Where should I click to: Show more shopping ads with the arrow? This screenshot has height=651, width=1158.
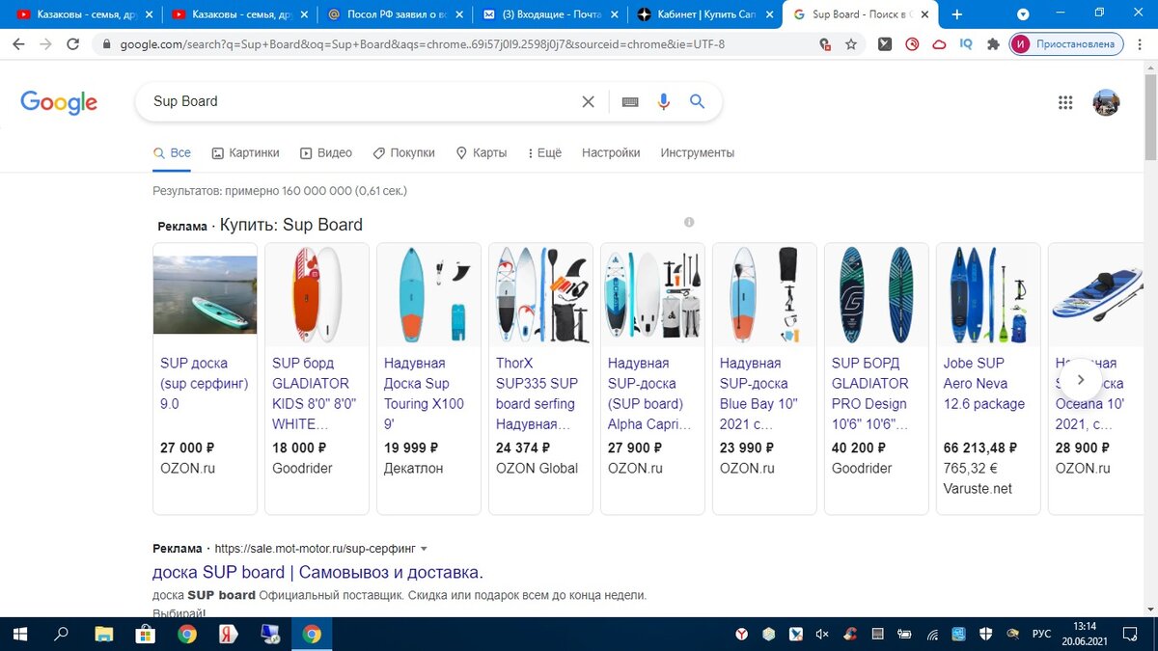coord(1081,379)
